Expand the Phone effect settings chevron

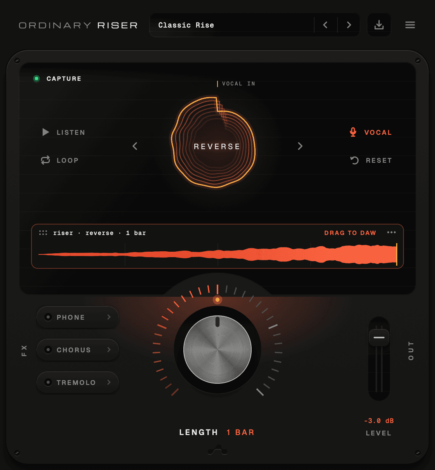[109, 317]
